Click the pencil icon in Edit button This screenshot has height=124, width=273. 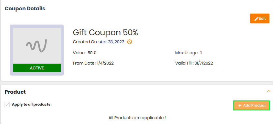(256, 19)
